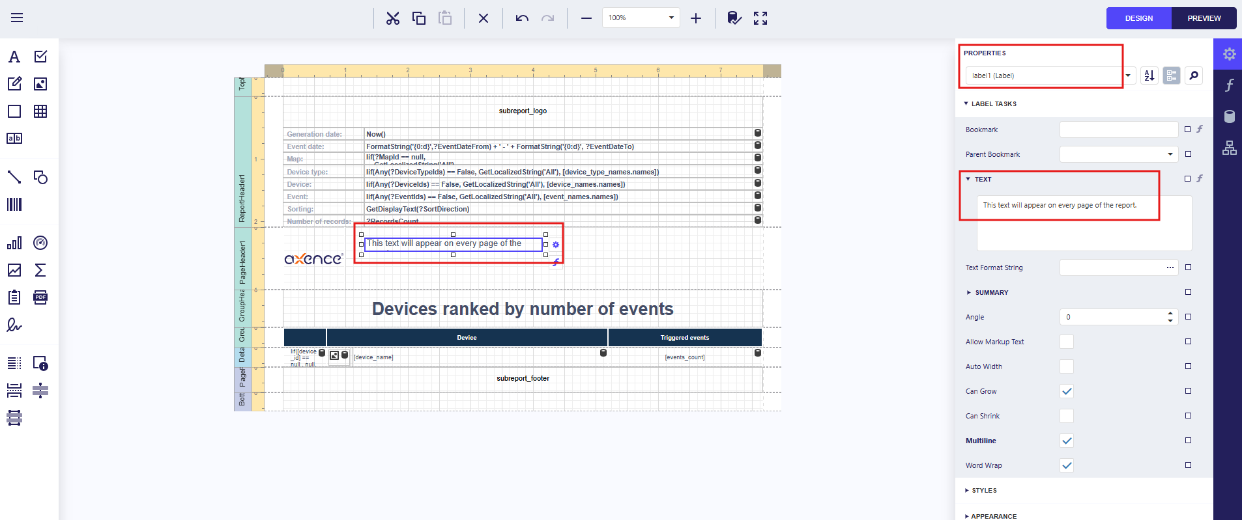Viewport: 1242px width, 520px height.
Task: Select the Gauge tool in toolbox
Action: [40, 243]
